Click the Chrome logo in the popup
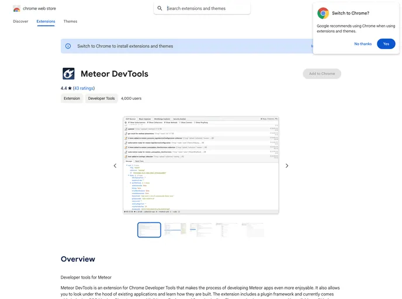The height and width of the screenshot is (299, 402). 323,13
